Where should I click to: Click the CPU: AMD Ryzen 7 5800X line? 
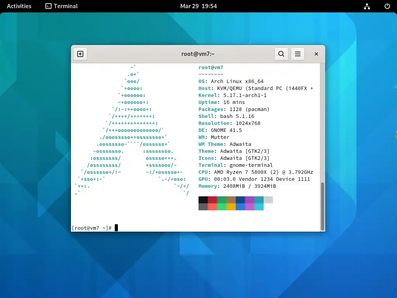[x=256, y=172]
